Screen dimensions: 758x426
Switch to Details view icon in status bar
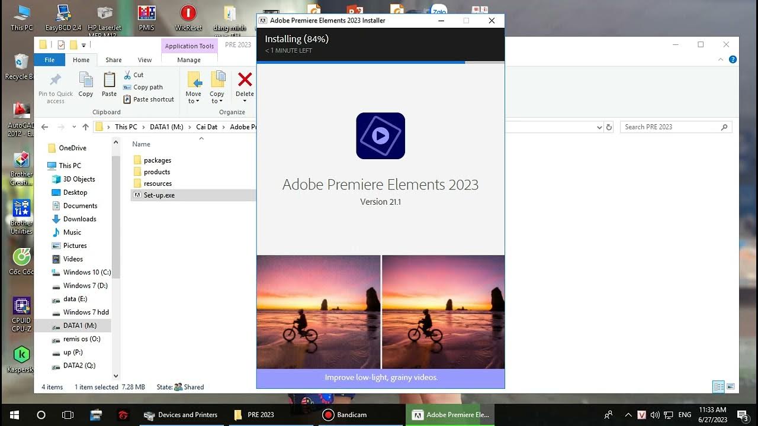(x=718, y=387)
